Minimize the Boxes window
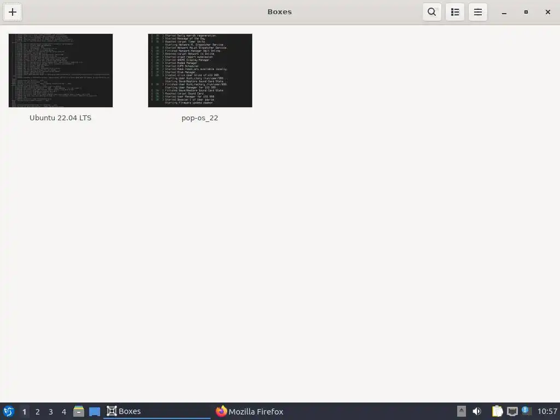Screen dimensions: 560x420 point(504,12)
